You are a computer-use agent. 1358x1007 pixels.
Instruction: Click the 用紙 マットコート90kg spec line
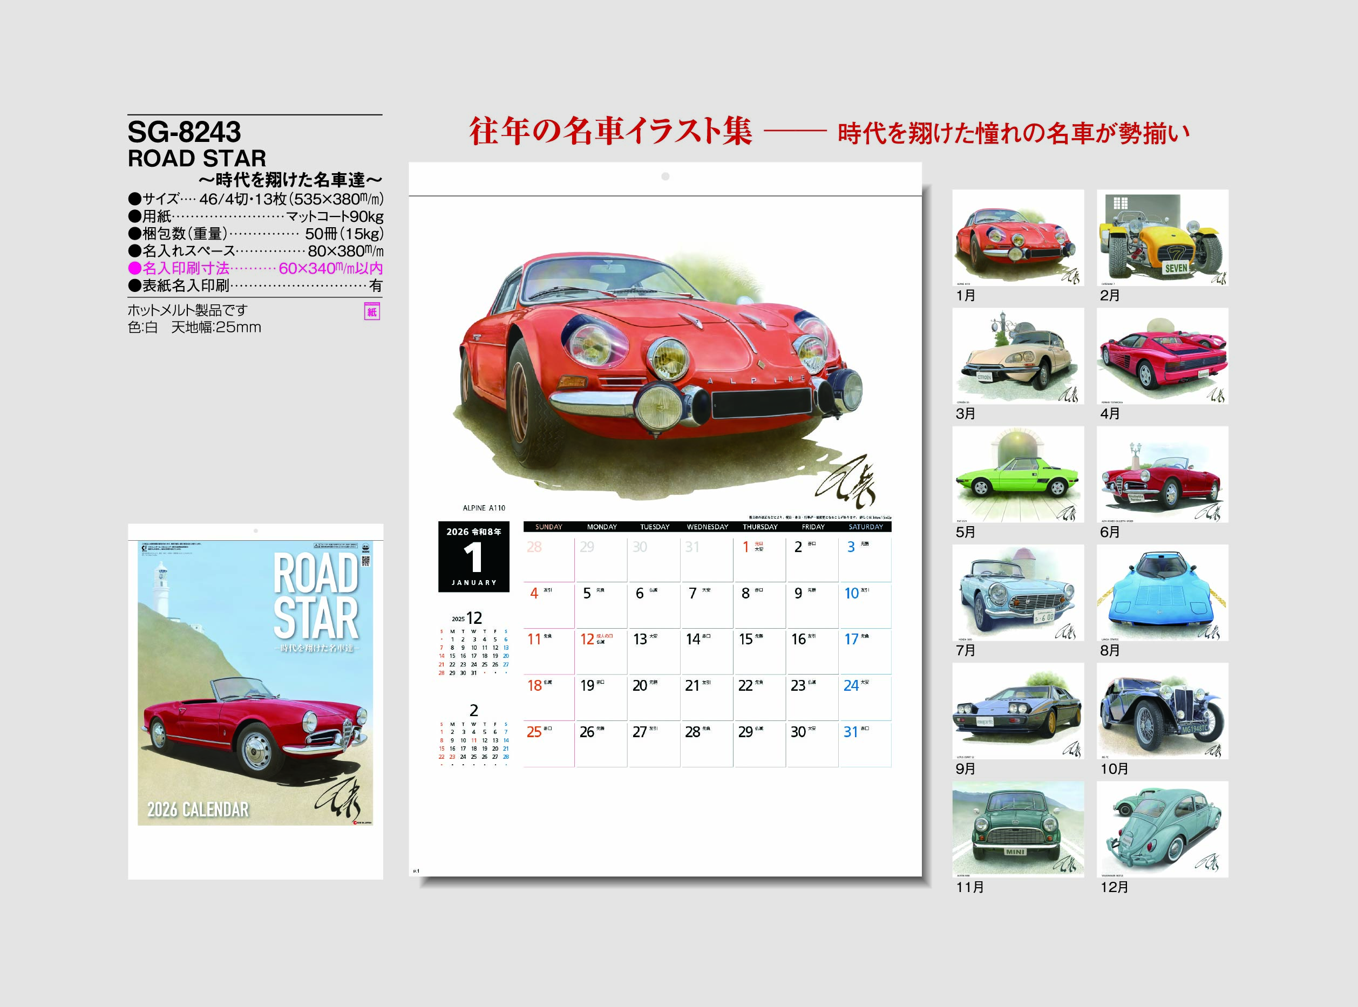(x=255, y=216)
